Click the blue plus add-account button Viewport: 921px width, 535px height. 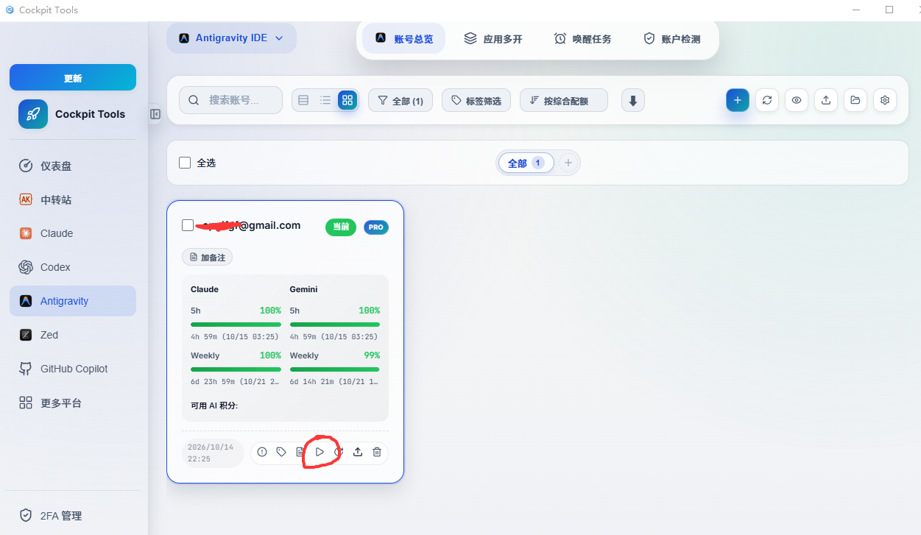[738, 100]
